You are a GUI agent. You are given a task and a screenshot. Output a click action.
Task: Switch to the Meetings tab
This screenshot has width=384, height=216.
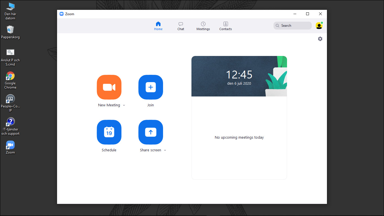(x=203, y=26)
